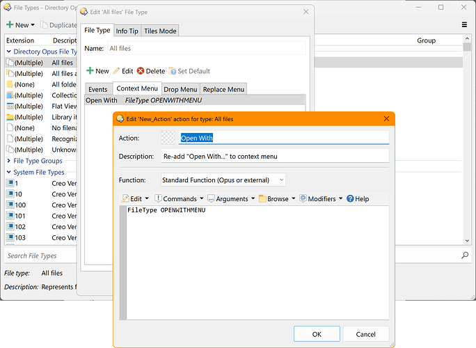Screen dimensions: 476x348
Task: Open the hamburger menu in File Types window
Action: tap(464, 24)
